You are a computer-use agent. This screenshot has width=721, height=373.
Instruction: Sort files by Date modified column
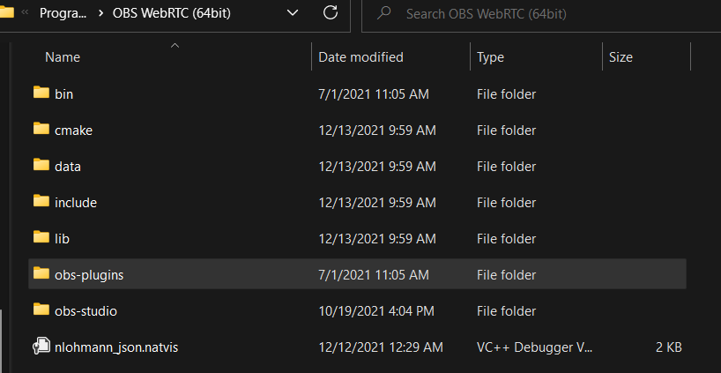[x=360, y=57]
